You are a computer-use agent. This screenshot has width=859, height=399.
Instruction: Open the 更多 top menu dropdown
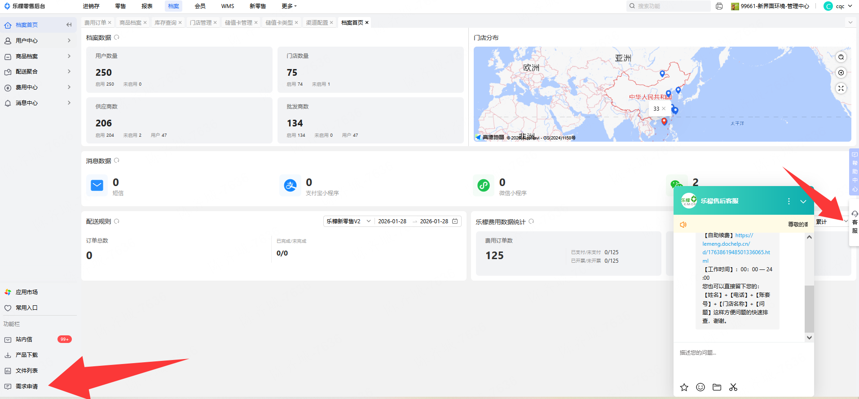click(x=289, y=6)
